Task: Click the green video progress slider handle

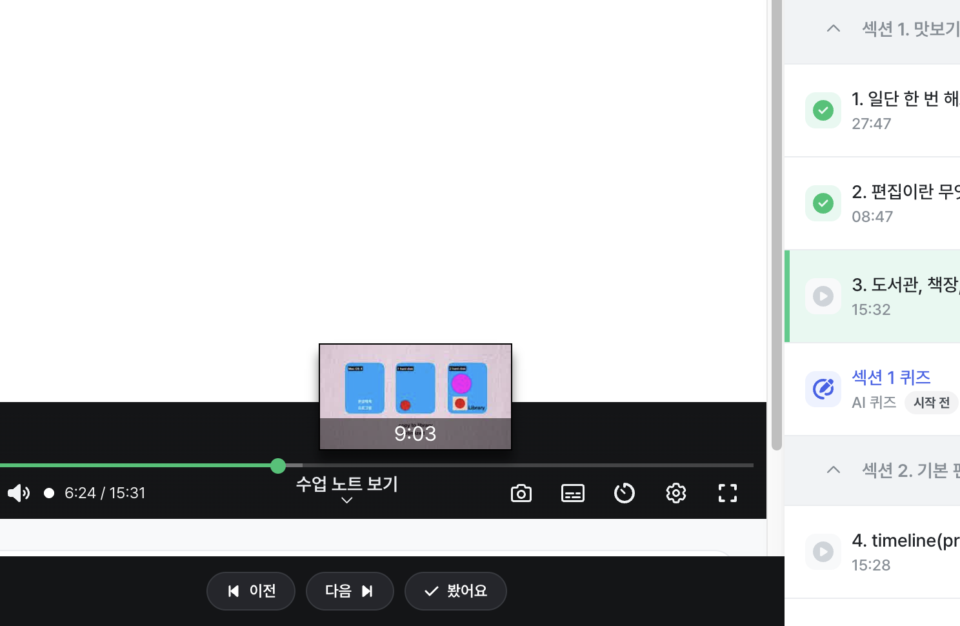Action: click(278, 466)
